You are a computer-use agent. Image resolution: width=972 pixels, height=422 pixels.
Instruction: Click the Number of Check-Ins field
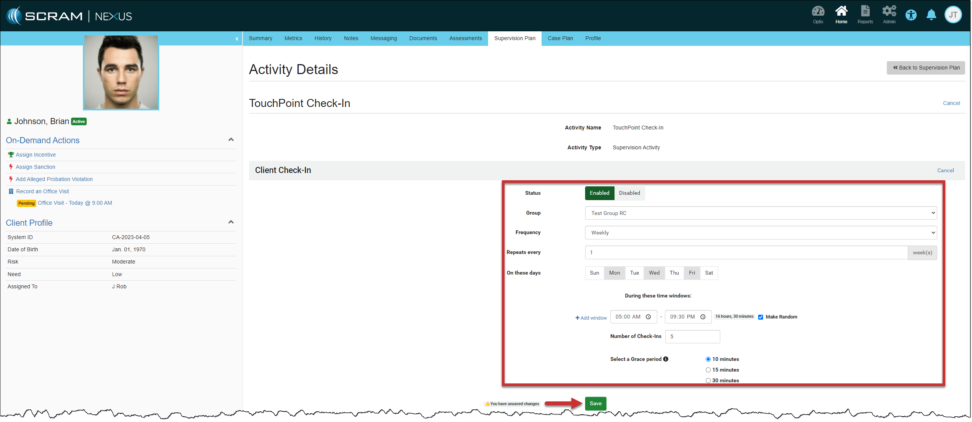point(692,337)
